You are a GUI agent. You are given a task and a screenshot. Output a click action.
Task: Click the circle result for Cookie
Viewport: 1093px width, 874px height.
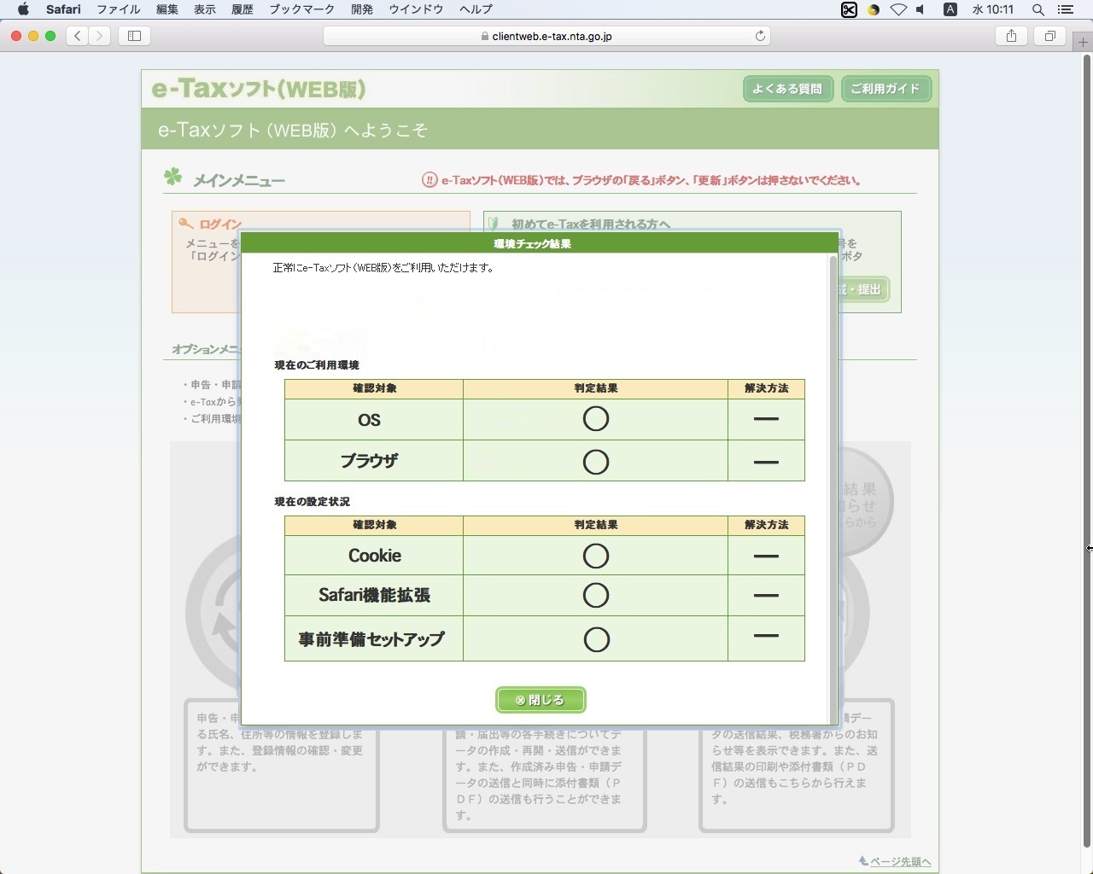click(596, 556)
